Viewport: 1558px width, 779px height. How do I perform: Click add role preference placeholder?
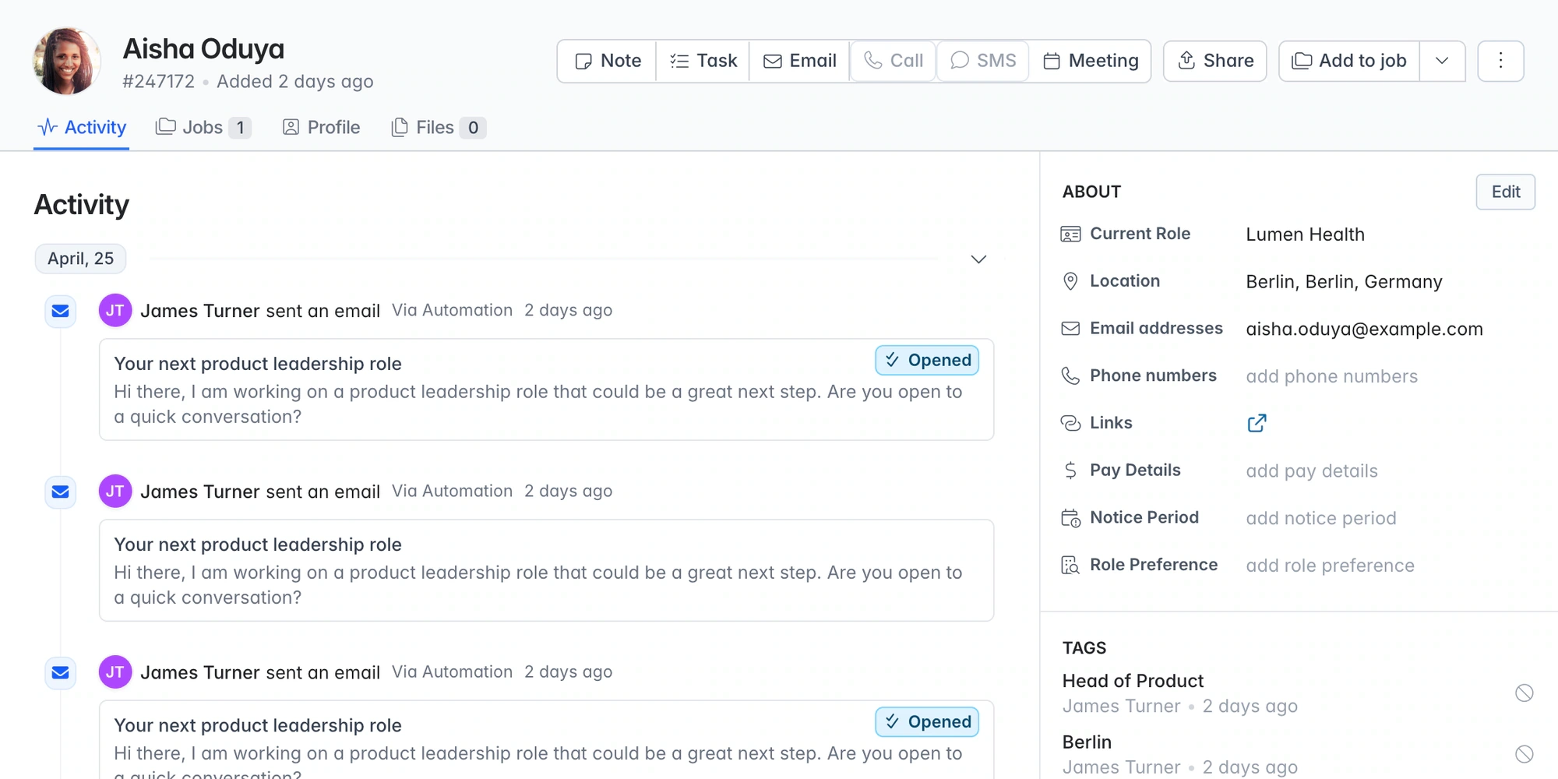click(x=1330, y=566)
